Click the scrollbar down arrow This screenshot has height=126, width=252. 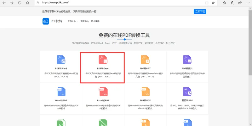pos(250,124)
